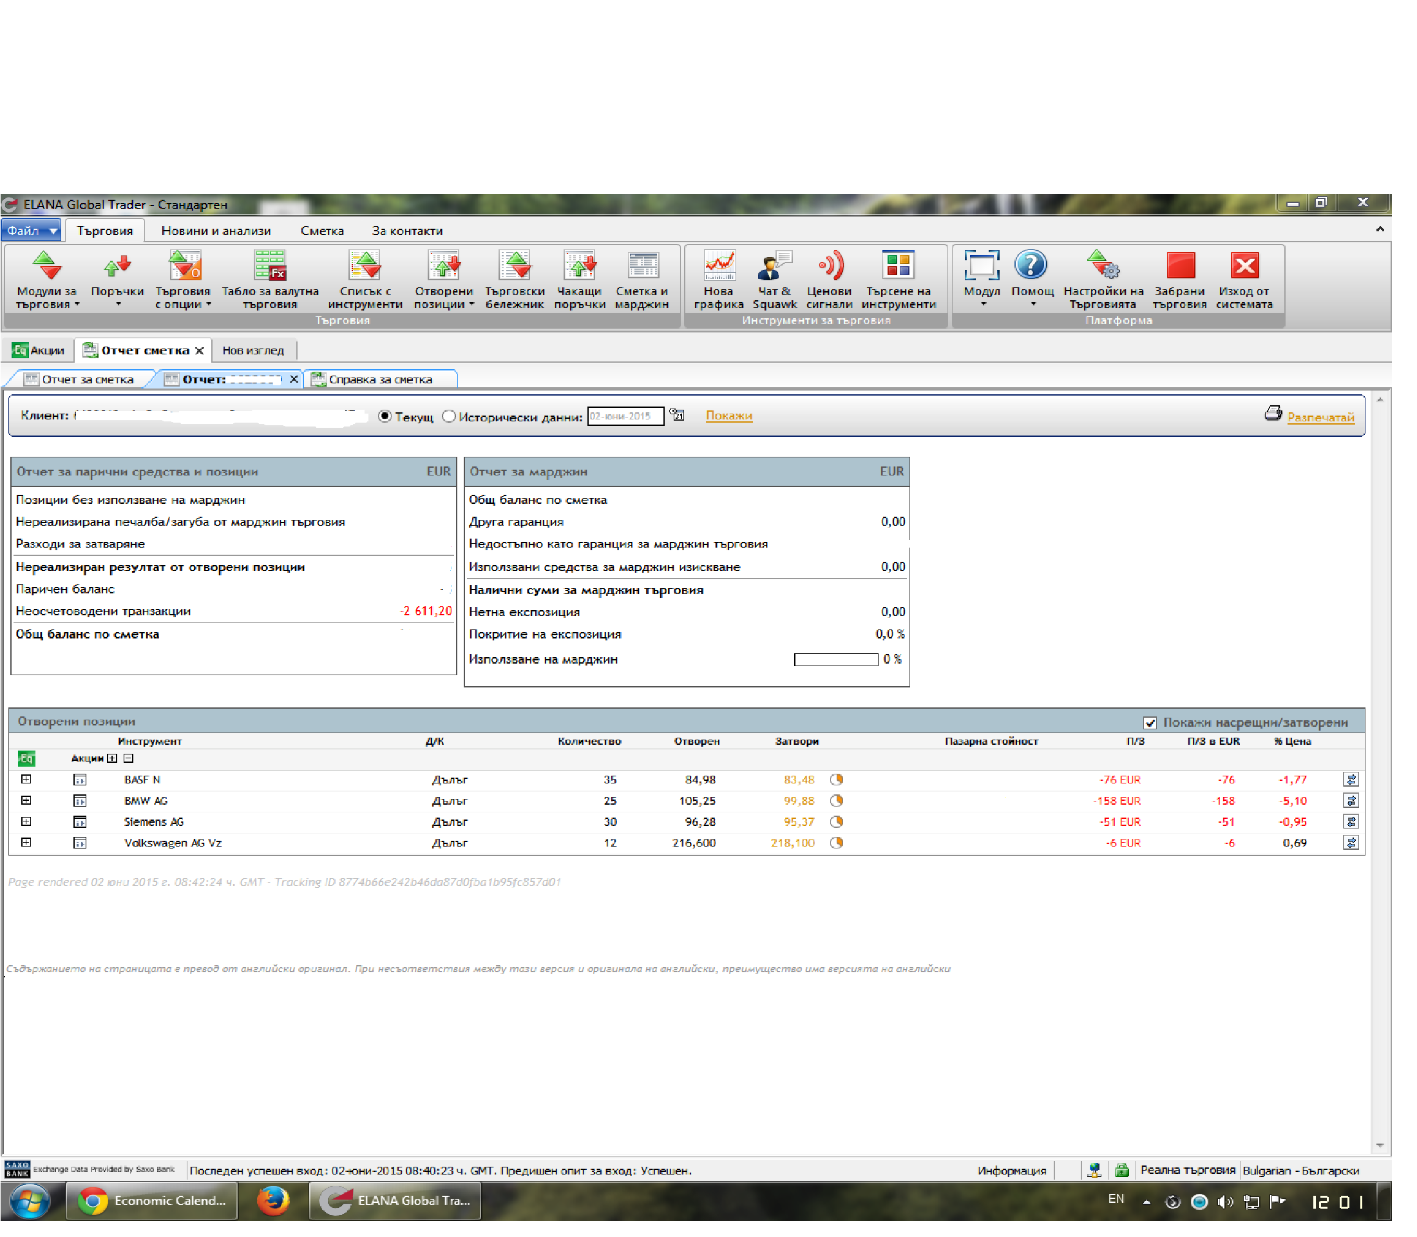Click the Покажи link

729,416
